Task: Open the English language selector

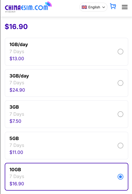Action: point(93,7)
